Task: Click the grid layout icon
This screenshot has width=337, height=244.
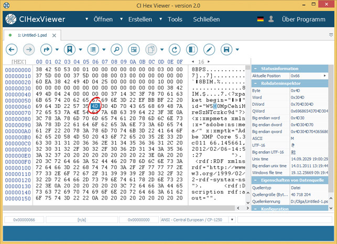Action: tap(134, 50)
